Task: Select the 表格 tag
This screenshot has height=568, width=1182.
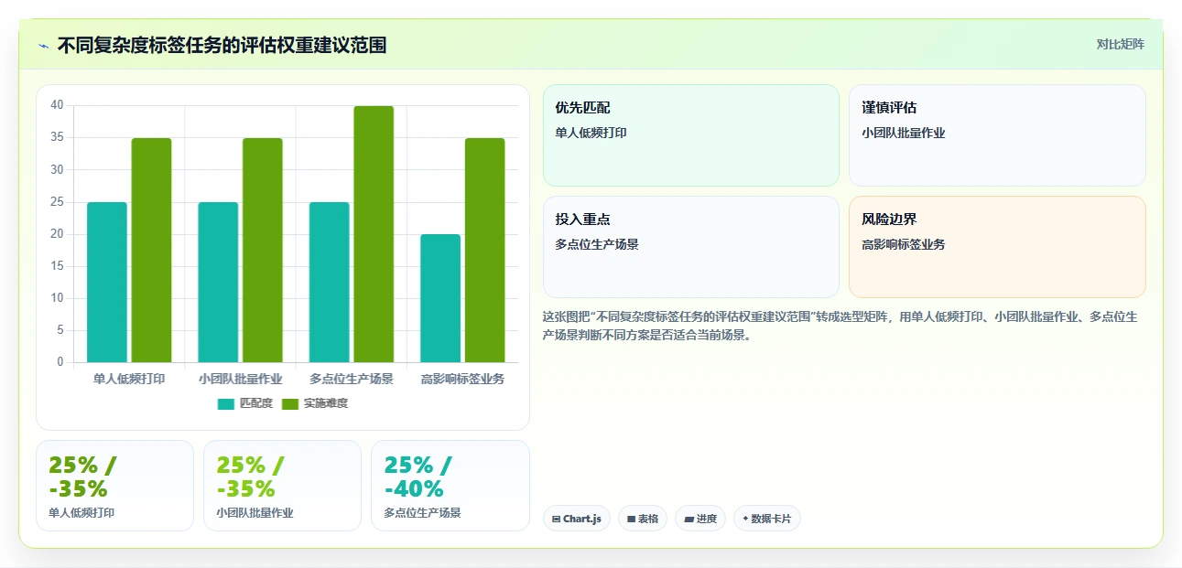Action: (x=643, y=519)
